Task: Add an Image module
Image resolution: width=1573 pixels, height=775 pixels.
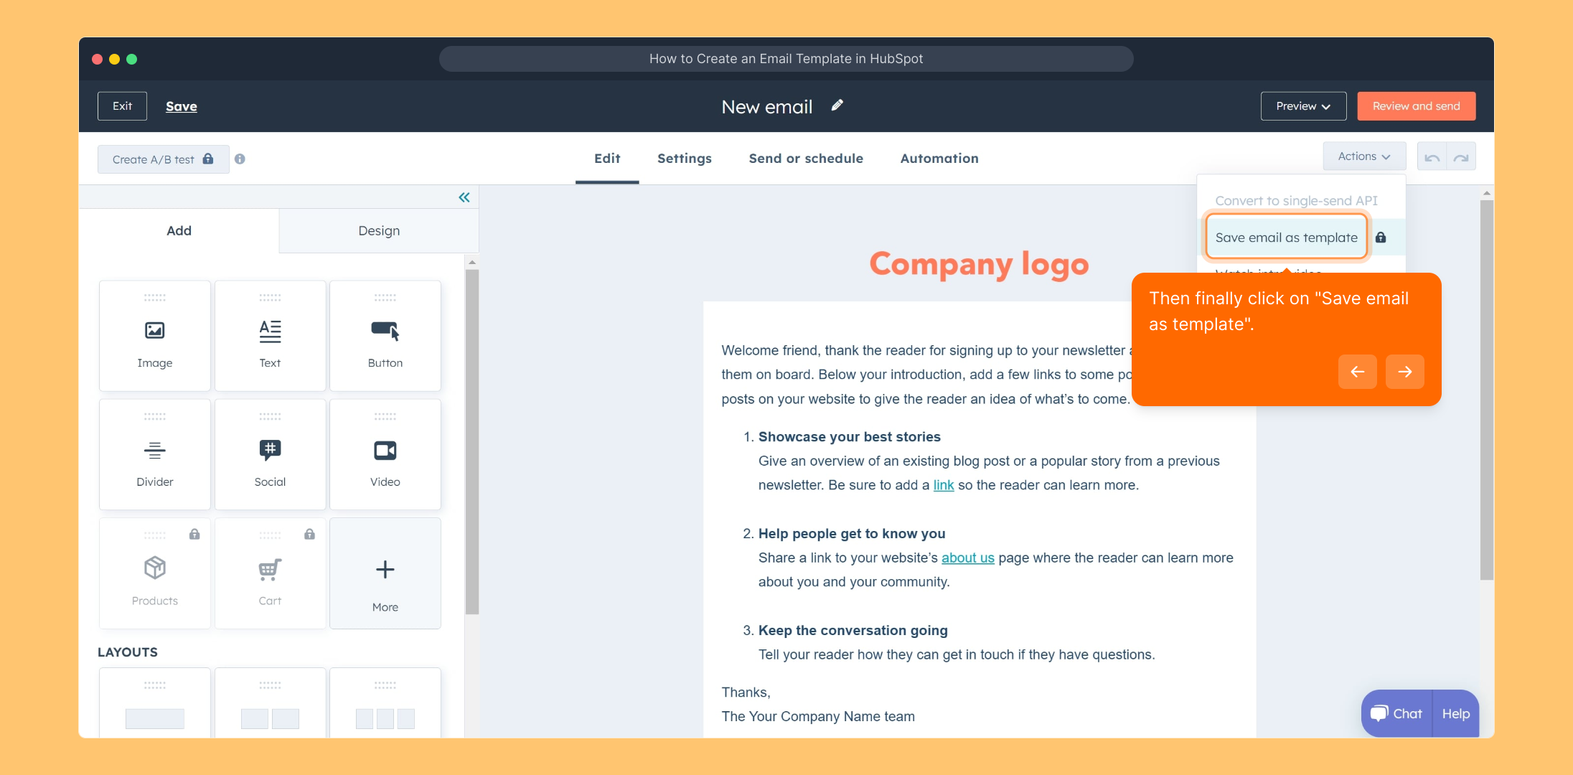Action: click(155, 336)
